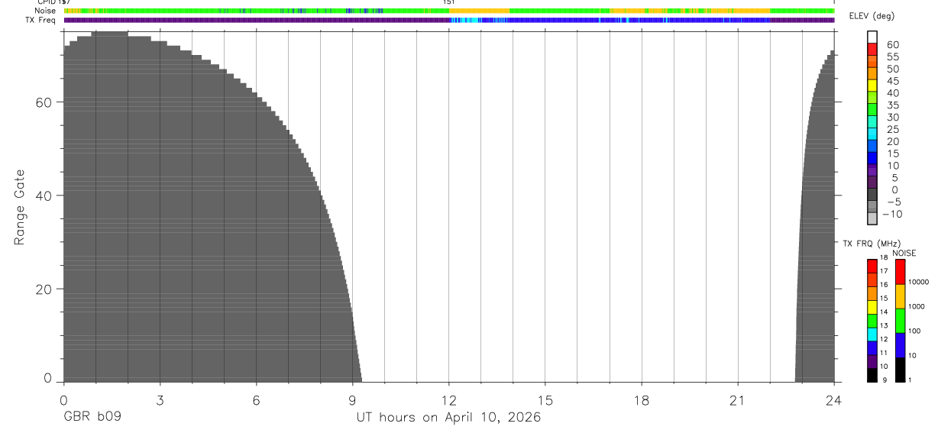Select the red 17–18 MHz TX FRQ swatch
Image resolution: width=938 pixels, height=433 pixels.
(x=872, y=266)
